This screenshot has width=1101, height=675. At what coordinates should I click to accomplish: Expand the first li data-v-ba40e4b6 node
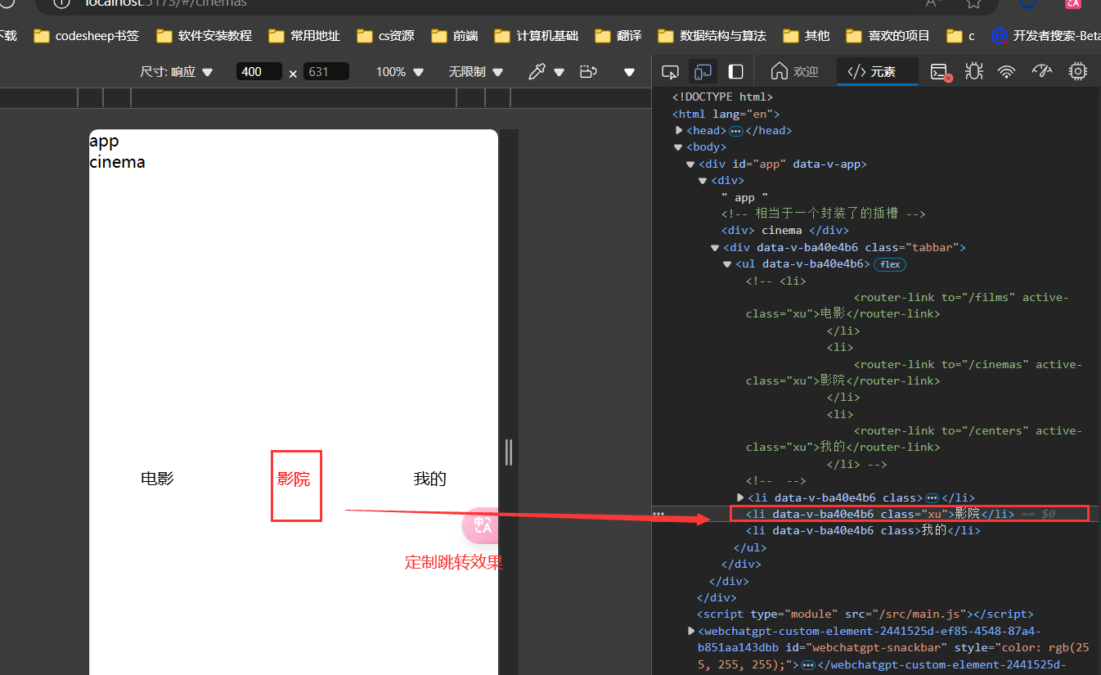[x=740, y=497]
